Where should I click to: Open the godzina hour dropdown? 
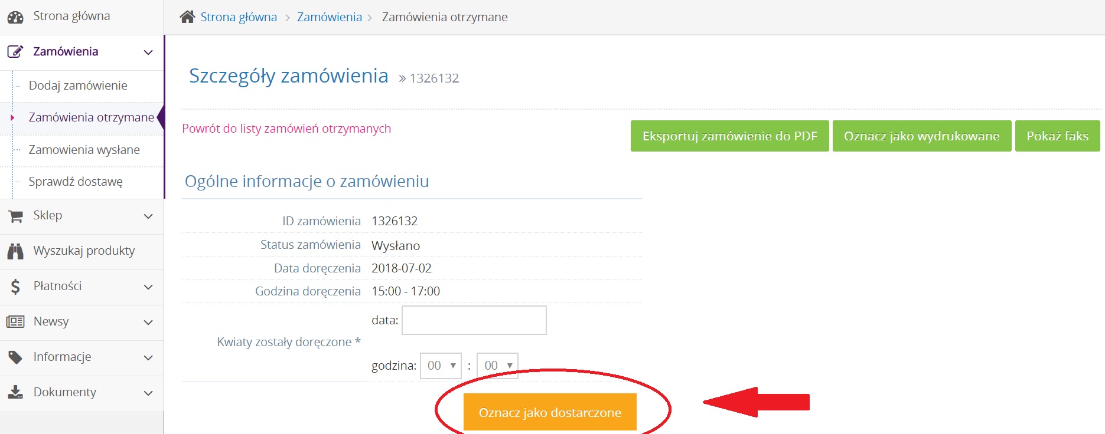click(441, 366)
